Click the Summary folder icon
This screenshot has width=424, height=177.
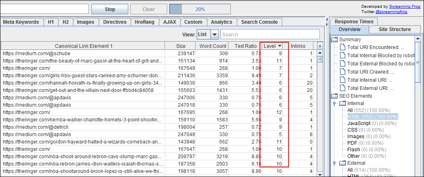click(x=335, y=40)
